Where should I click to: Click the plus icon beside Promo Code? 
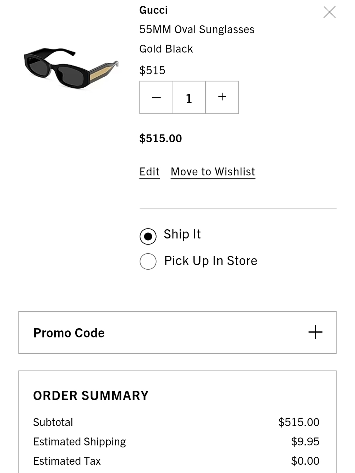[316, 332]
